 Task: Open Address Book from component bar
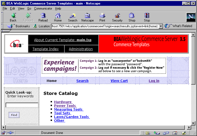tap(175, 133)
